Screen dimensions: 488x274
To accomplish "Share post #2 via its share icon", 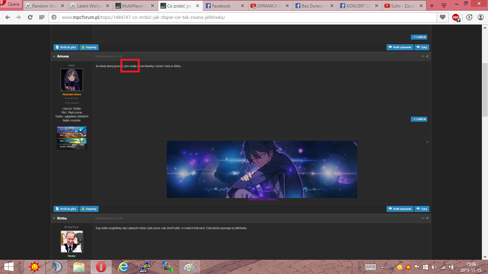I will point(427,56).
